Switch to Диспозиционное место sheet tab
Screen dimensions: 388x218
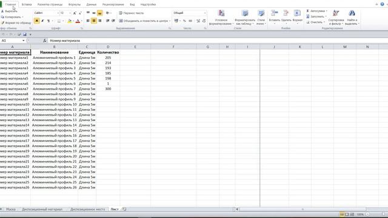point(87,209)
